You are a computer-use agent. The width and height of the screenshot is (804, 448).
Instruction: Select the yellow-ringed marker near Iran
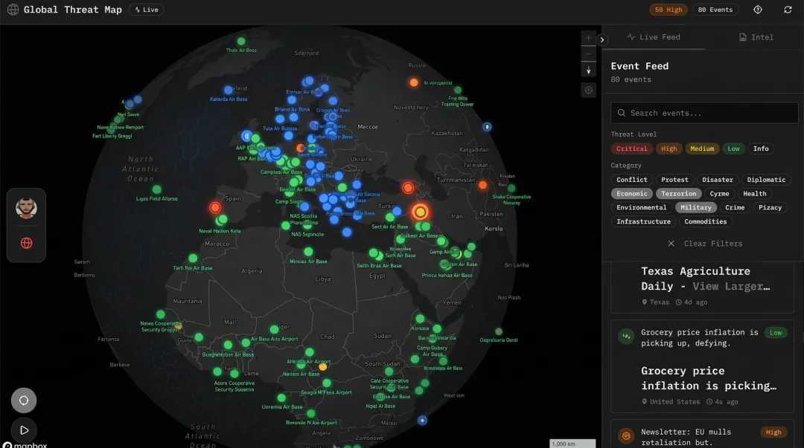(421, 212)
